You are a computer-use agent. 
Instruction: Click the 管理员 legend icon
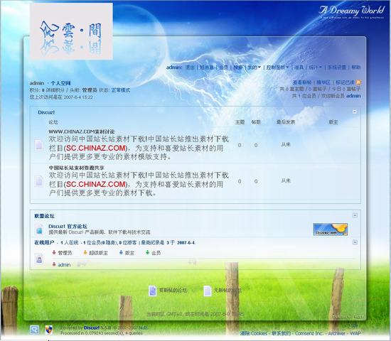coord(54,252)
